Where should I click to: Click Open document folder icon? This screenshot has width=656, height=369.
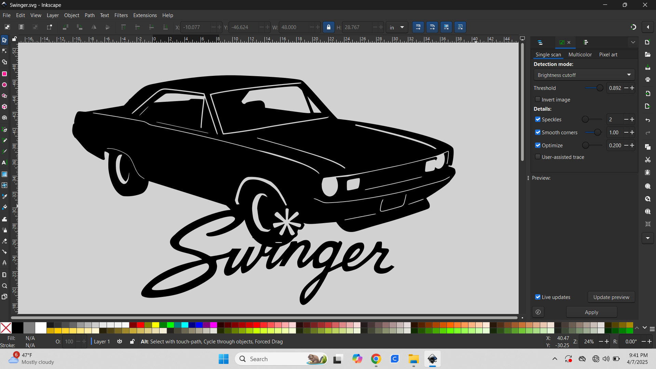coord(647,55)
